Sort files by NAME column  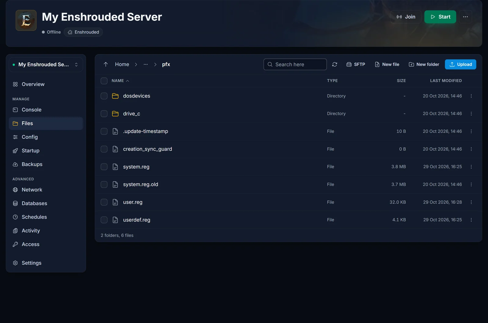coord(120,81)
